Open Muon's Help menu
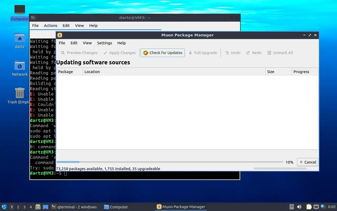Viewport: 337px width, 211px height. [x=121, y=43]
